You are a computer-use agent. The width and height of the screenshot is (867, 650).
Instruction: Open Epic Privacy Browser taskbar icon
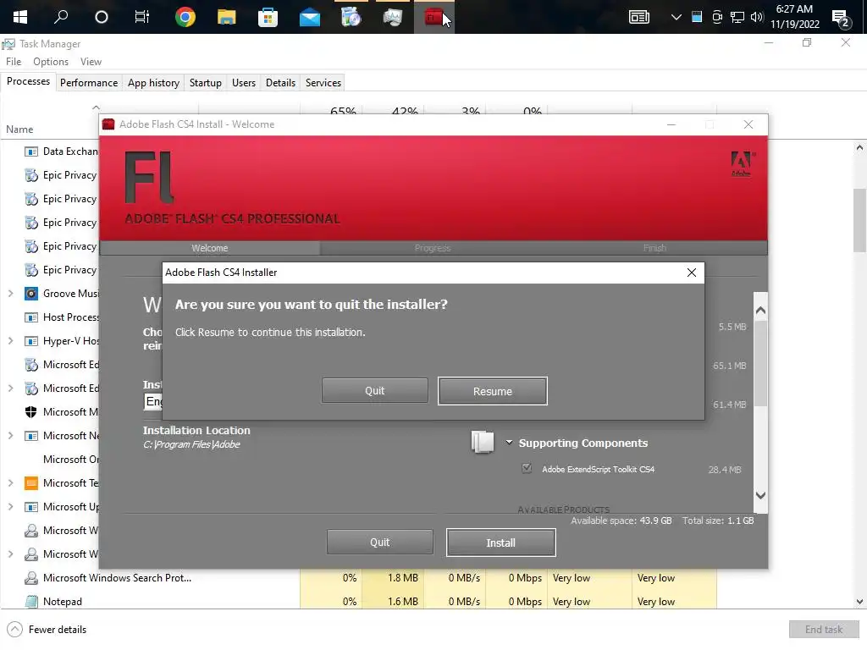click(x=351, y=17)
